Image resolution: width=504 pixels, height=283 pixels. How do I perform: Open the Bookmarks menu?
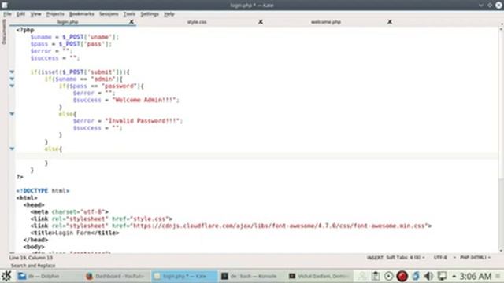point(81,14)
